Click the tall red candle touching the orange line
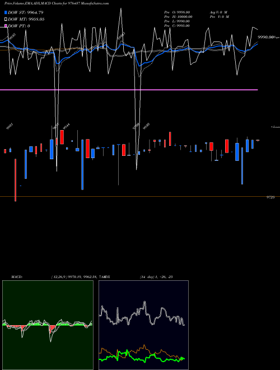The width and height of the screenshot is (280, 370). (x=16, y=180)
